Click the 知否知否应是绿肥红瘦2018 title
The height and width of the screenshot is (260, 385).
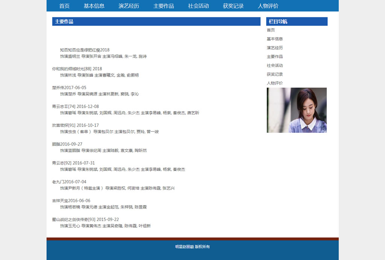(85, 50)
